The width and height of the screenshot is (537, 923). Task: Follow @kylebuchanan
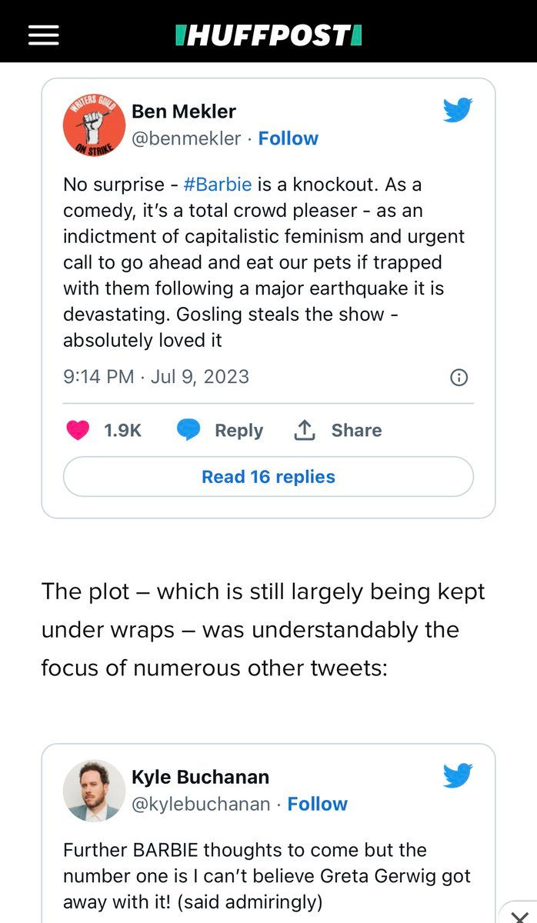[x=317, y=804]
